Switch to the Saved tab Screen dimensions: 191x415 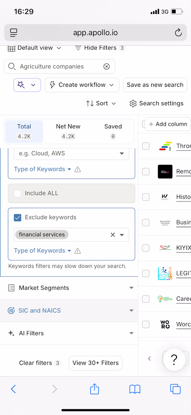(x=113, y=132)
